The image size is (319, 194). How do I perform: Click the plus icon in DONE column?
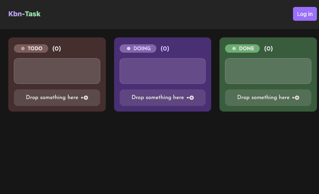tap(296, 98)
